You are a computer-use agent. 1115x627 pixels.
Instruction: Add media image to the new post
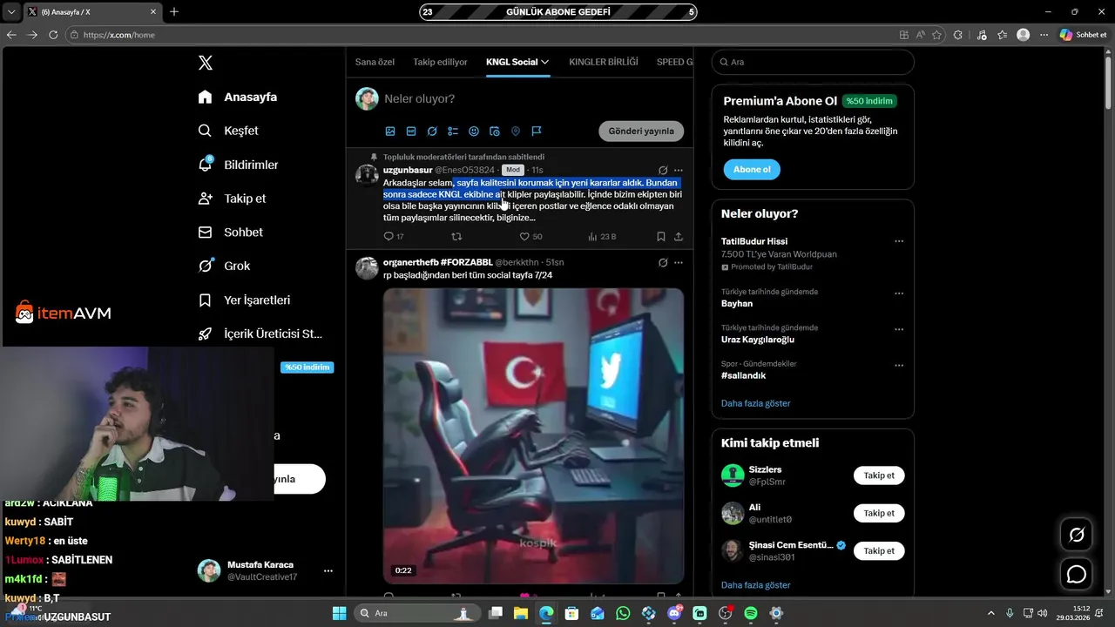pyautogui.click(x=390, y=131)
